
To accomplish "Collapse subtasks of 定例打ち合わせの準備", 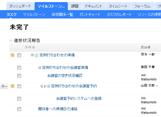I will (x=32, y=55).
